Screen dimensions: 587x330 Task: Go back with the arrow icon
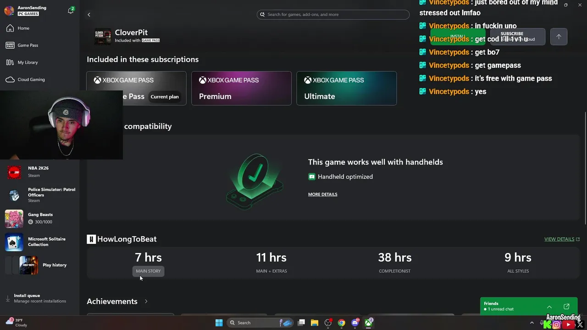point(89,15)
